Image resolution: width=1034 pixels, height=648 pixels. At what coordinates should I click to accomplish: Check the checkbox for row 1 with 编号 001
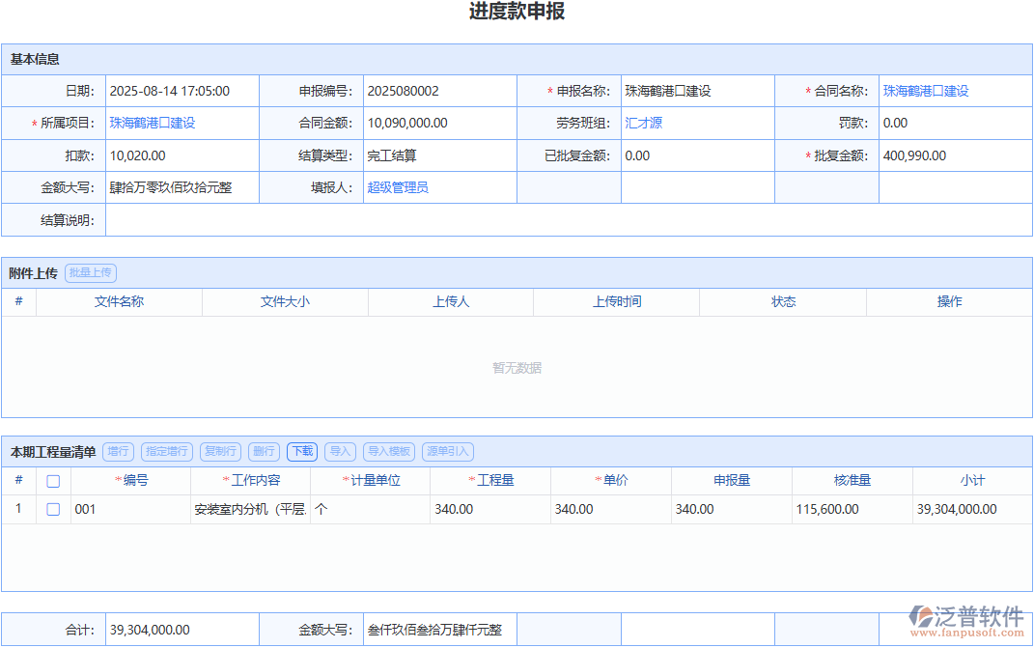point(53,509)
